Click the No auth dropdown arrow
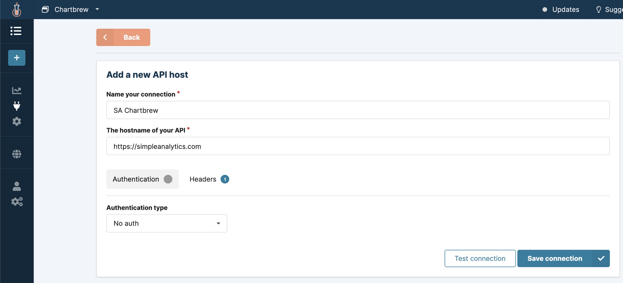This screenshot has width=623, height=283. click(218, 223)
